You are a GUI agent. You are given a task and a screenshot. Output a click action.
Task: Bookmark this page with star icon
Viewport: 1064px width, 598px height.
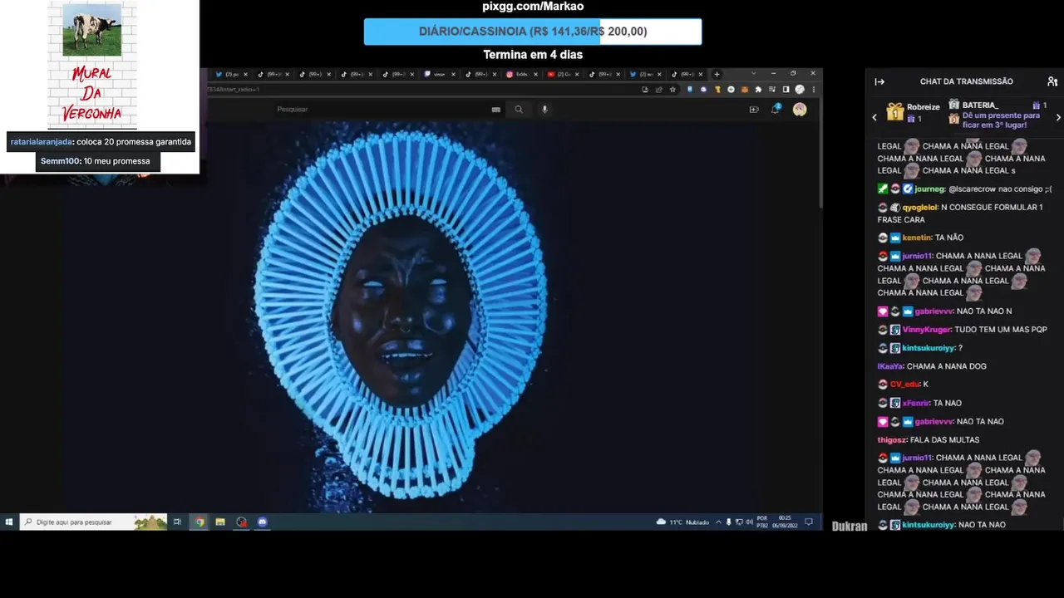pyautogui.click(x=672, y=90)
